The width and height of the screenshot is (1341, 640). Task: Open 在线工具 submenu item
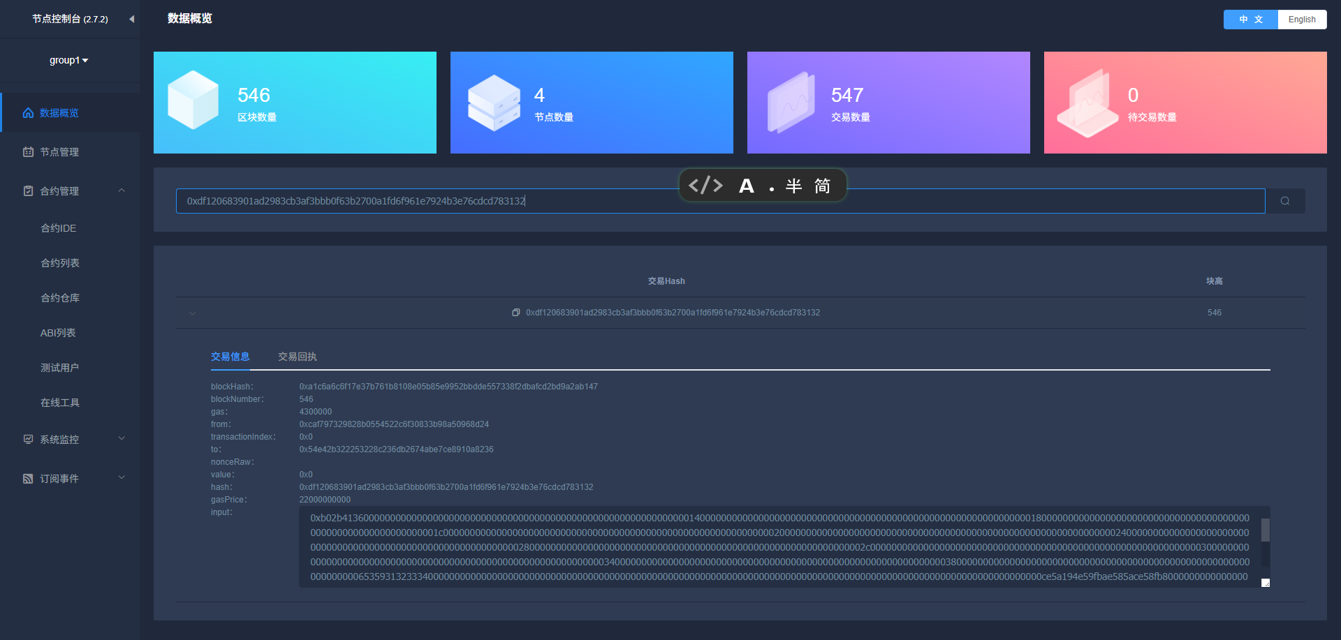click(60, 403)
